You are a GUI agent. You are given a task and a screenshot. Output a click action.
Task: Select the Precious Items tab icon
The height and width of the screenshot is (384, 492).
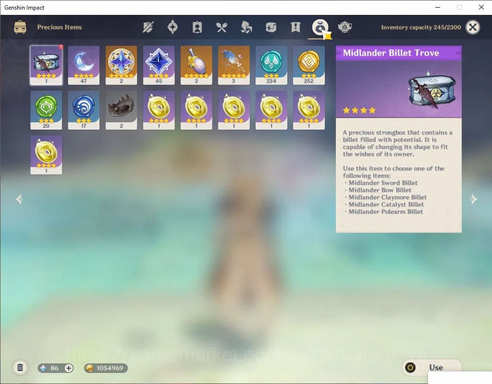[320, 27]
